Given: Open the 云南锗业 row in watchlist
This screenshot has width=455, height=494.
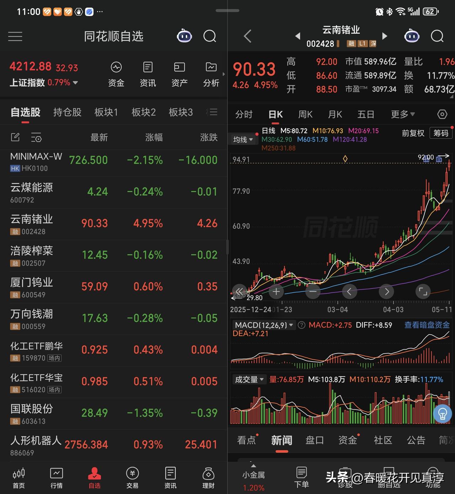Looking at the screenshot, I should (113, 224).
